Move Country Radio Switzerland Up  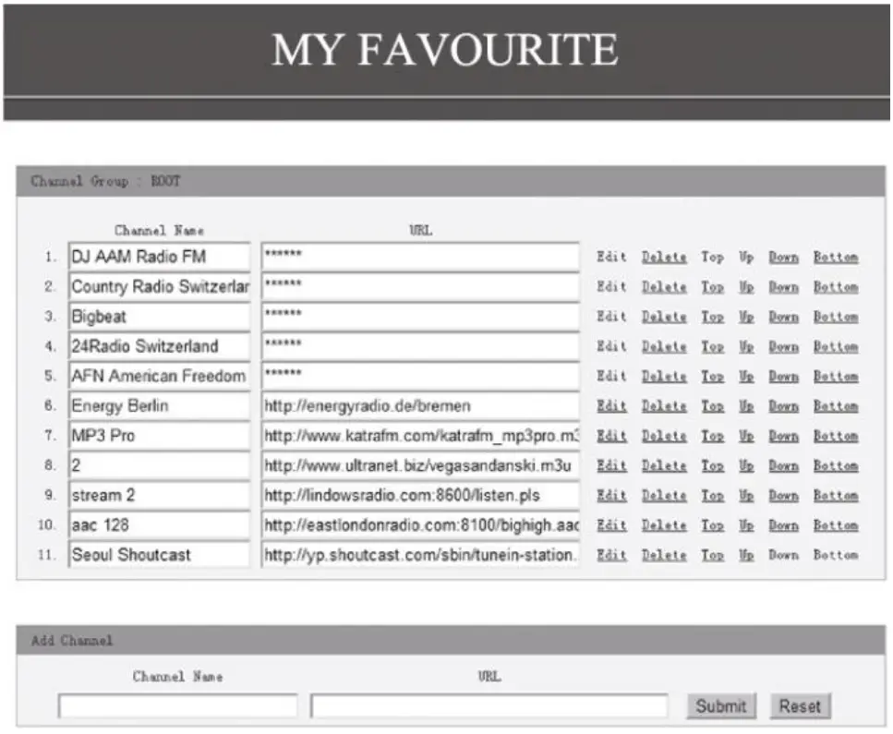746,287
